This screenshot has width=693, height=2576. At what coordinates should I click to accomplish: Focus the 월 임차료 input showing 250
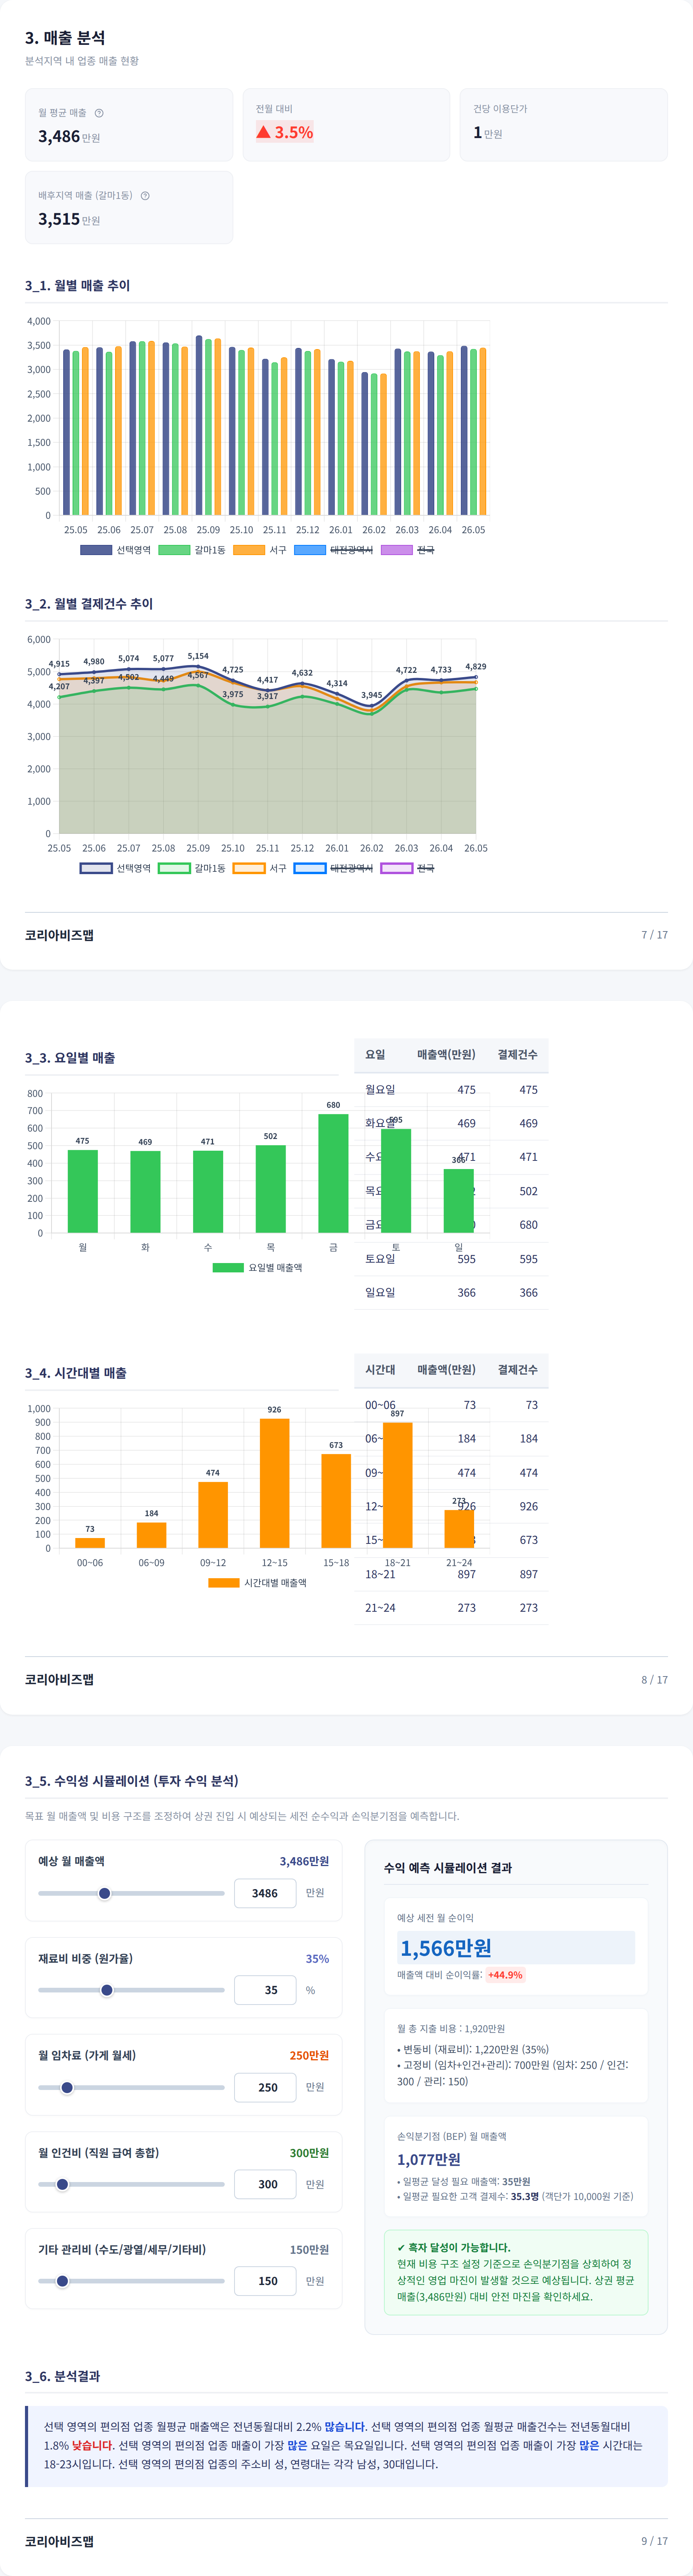coord(265,2087)
